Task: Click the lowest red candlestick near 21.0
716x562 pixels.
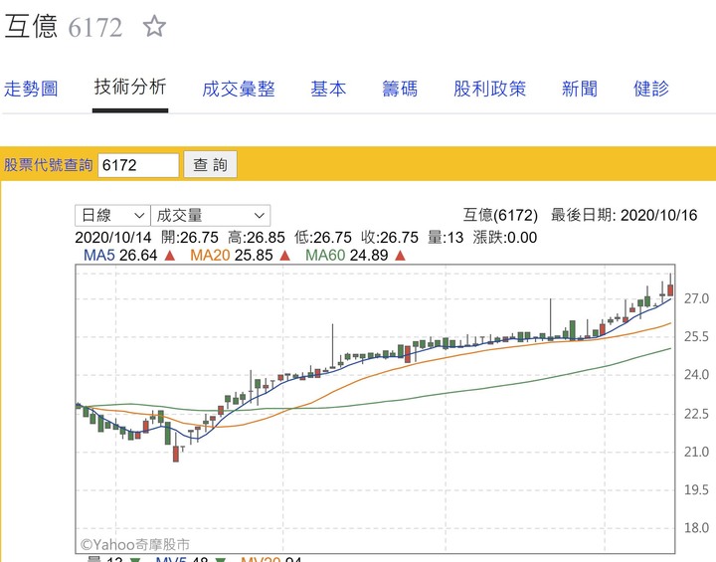Action: point(176,453)
